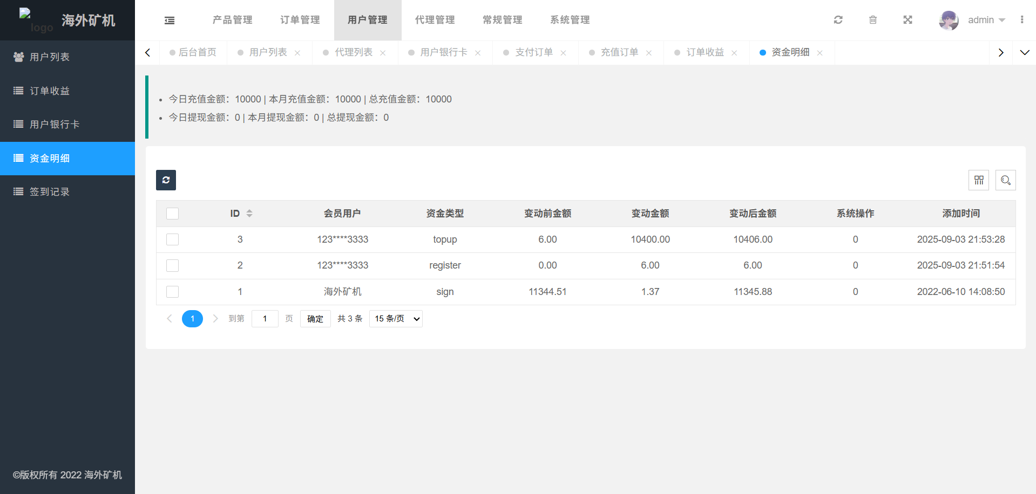This screenshot has height=494, width=1036.
Task: Open the column filter grid icon
Action: pyautogui.click(x=978, y=180)
